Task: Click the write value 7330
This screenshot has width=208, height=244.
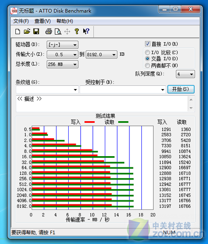Action: (166, 146)
